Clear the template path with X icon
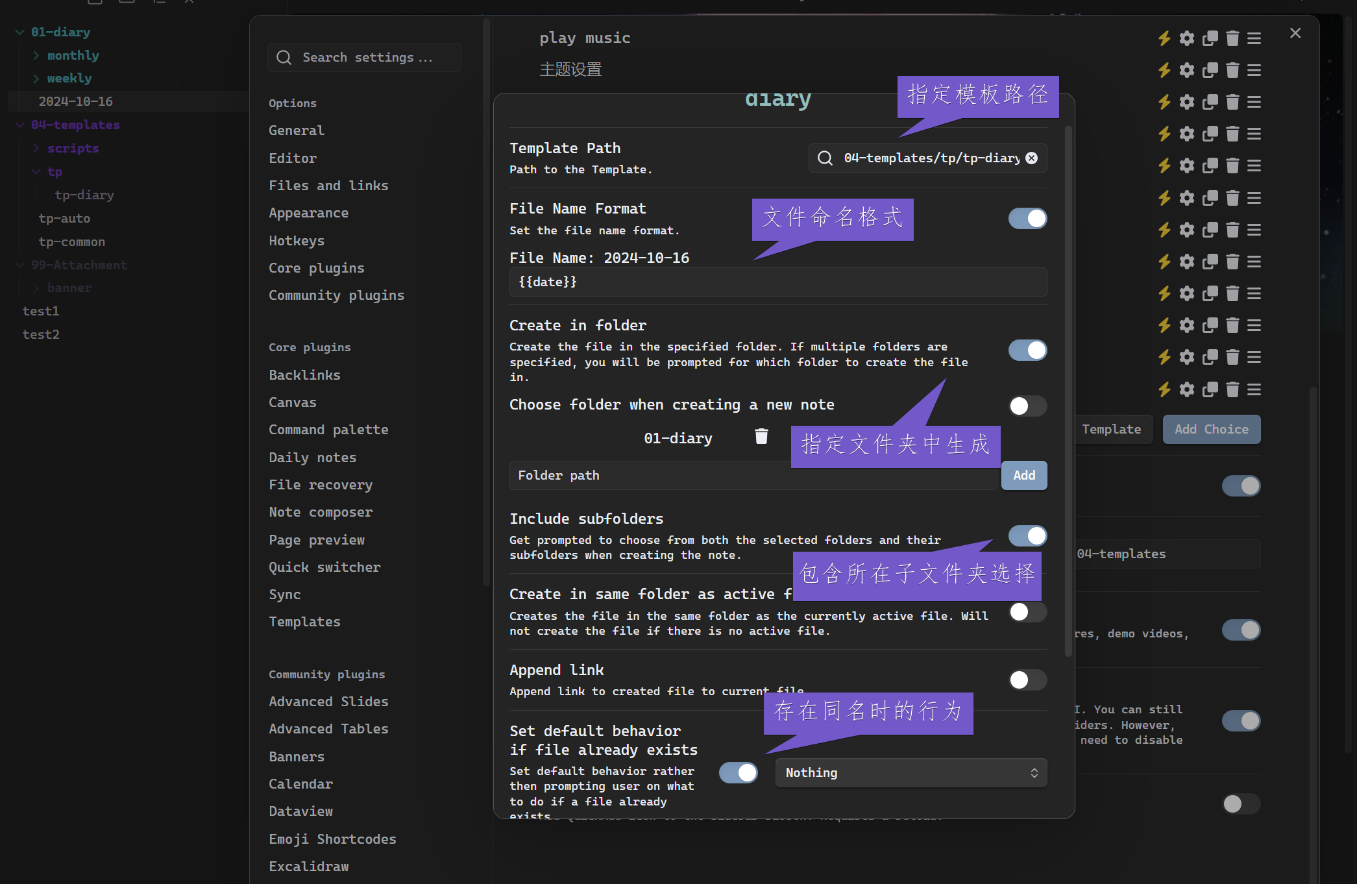The image size is (1357, 884). point(1031,158)
